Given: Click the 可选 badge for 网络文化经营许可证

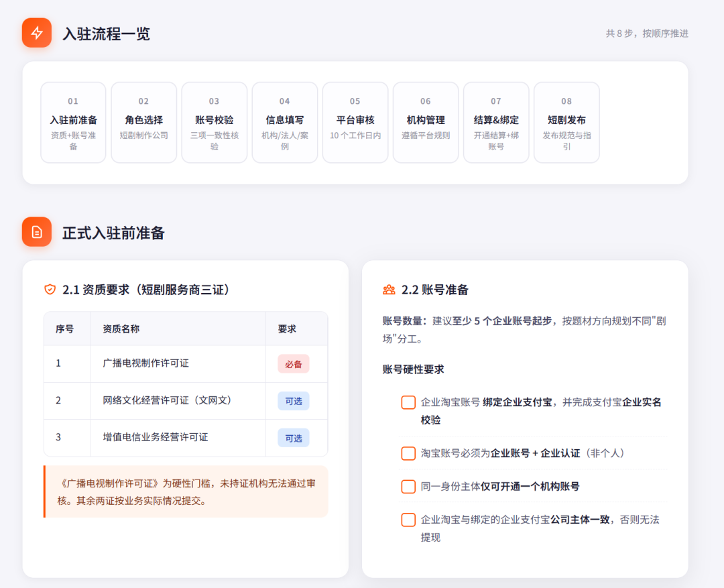Looking at the screenshot, I should pos(293,401).
